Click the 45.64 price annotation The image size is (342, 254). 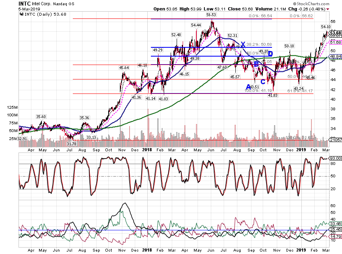[124, 68]
